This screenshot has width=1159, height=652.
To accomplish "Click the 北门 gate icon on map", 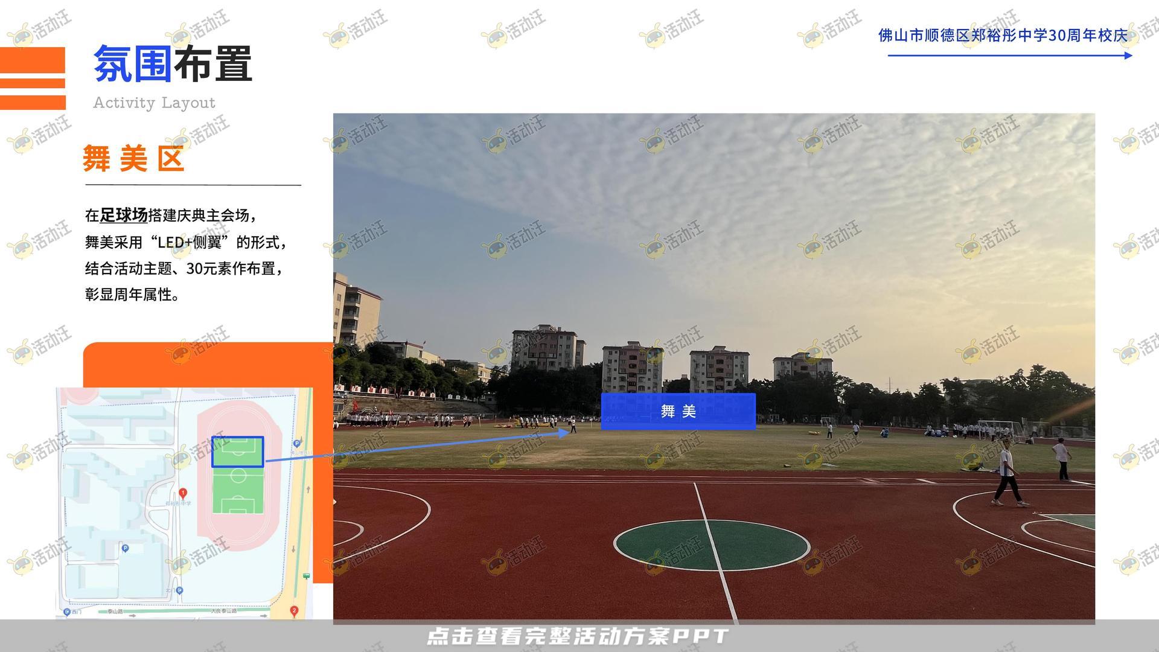I will tap(180, 590).
